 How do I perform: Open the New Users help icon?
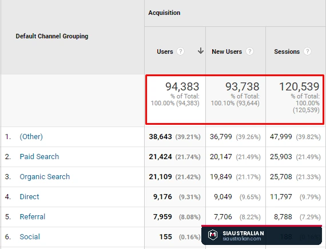(x=249, y=52)
